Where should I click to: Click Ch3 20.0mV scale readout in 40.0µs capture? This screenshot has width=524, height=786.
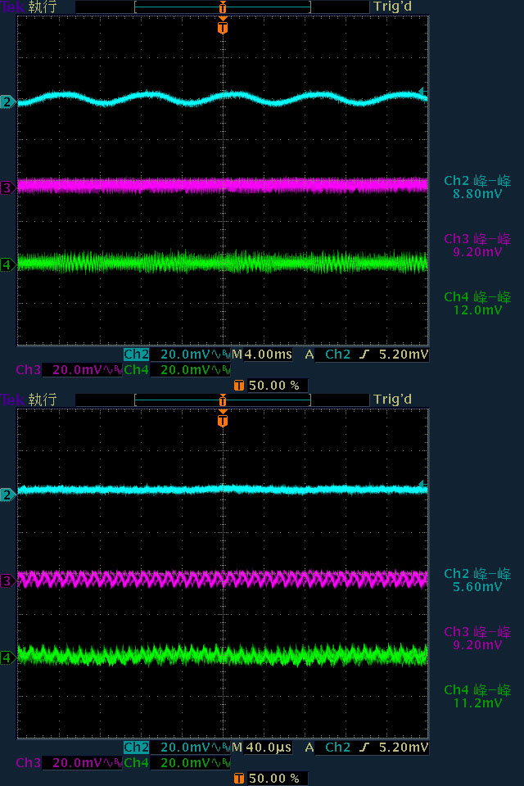[x=82, y=763]
